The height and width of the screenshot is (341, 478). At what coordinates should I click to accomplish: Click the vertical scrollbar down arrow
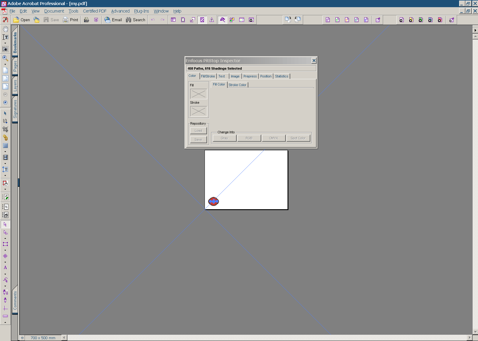click(x=475, y=332)
